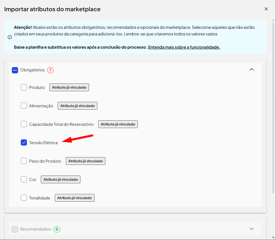276x240 pixels.
Task: Click the info icon in attention banner
Action: pos(10,37)
